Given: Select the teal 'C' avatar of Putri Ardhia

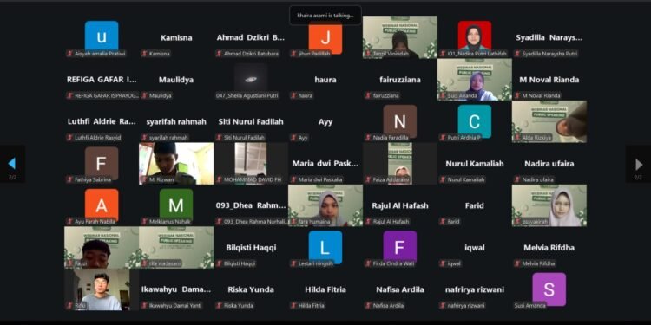Looking at the screenshot, I should 475,121.
